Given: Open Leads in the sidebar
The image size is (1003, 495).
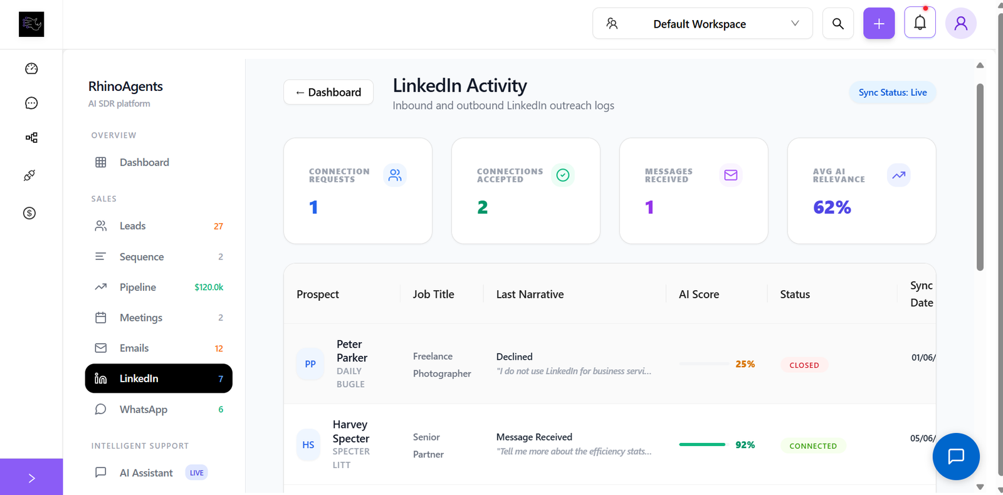Looking at the screenshot, I should coord(159,226).
